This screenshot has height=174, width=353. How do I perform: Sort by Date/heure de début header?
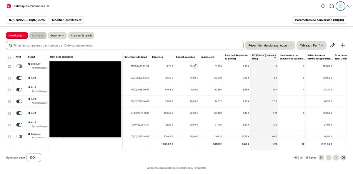tap(136, 57)
